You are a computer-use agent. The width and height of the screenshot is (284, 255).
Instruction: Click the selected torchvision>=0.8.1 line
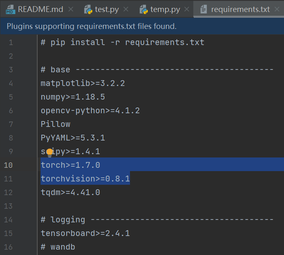[x=85, y=179]
